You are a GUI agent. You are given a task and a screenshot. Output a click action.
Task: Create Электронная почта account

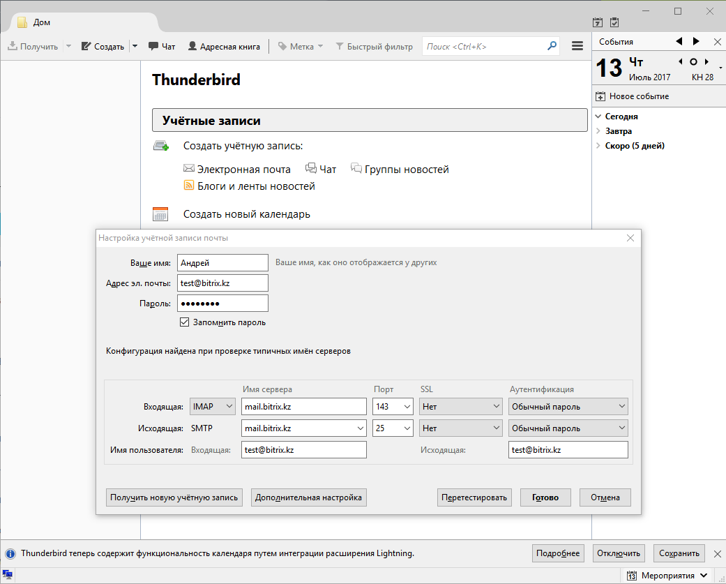(x=237, y=170)
